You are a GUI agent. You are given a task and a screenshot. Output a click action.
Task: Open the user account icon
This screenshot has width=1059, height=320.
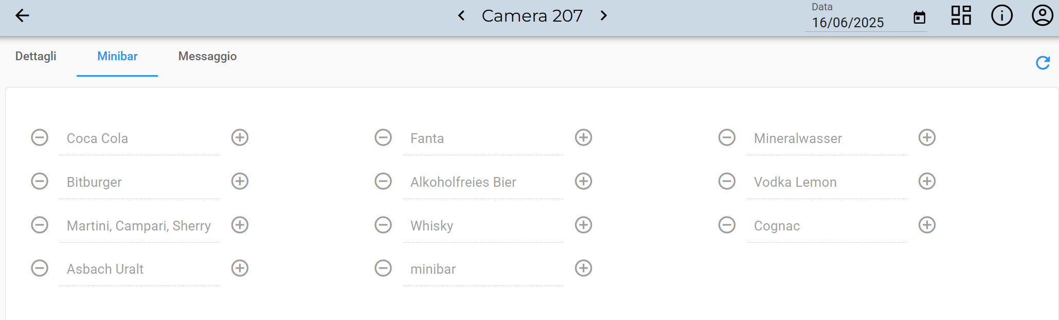click(x=1042, y=15)
